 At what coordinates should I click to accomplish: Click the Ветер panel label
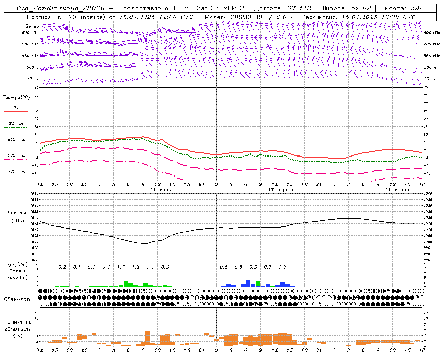tap(32, 26)
